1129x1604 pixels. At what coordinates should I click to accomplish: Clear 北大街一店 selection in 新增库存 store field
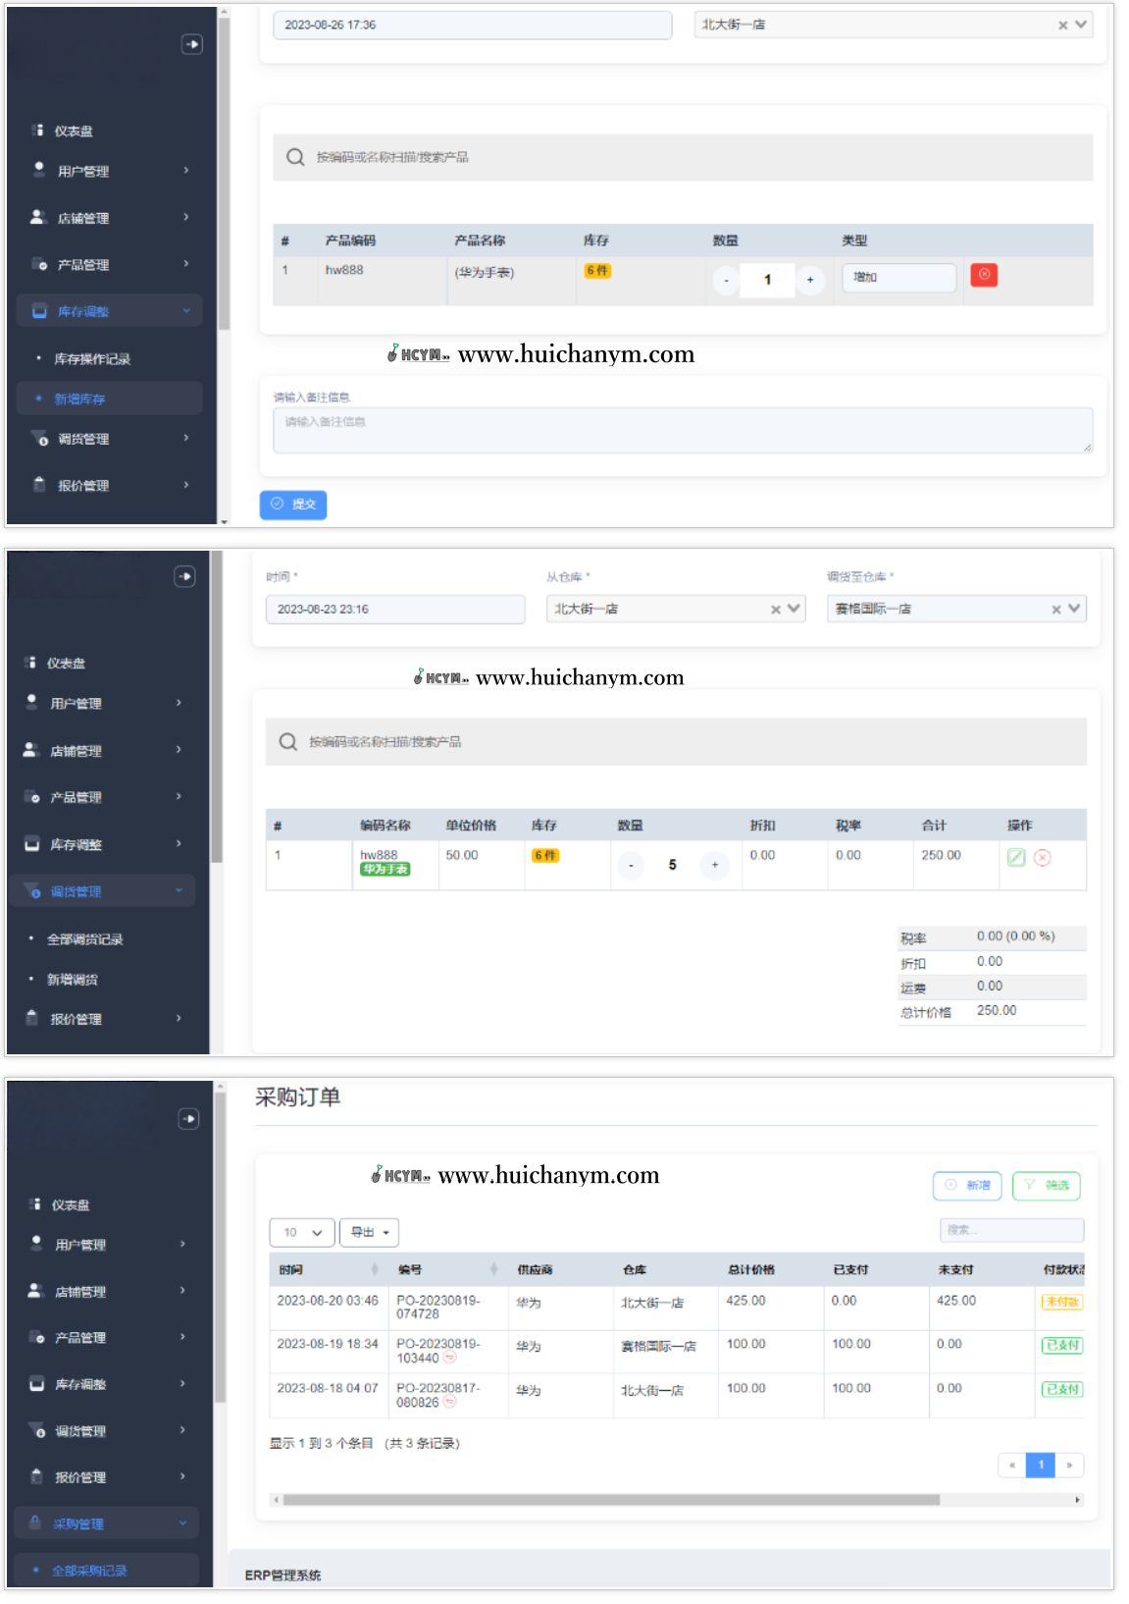point(1062,26)
